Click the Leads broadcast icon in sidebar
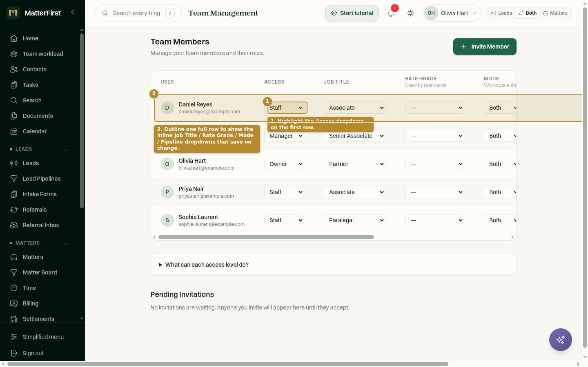This screenshot has height=367, width=588. 14,163
